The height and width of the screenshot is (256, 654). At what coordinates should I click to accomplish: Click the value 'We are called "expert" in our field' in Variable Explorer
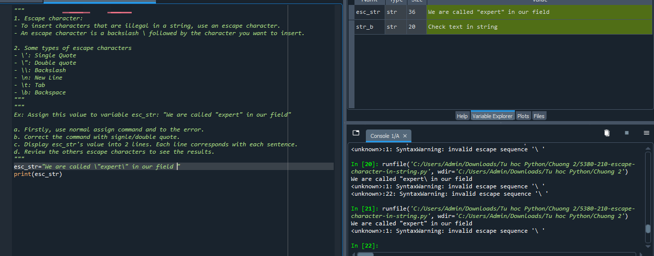point(539,12)
